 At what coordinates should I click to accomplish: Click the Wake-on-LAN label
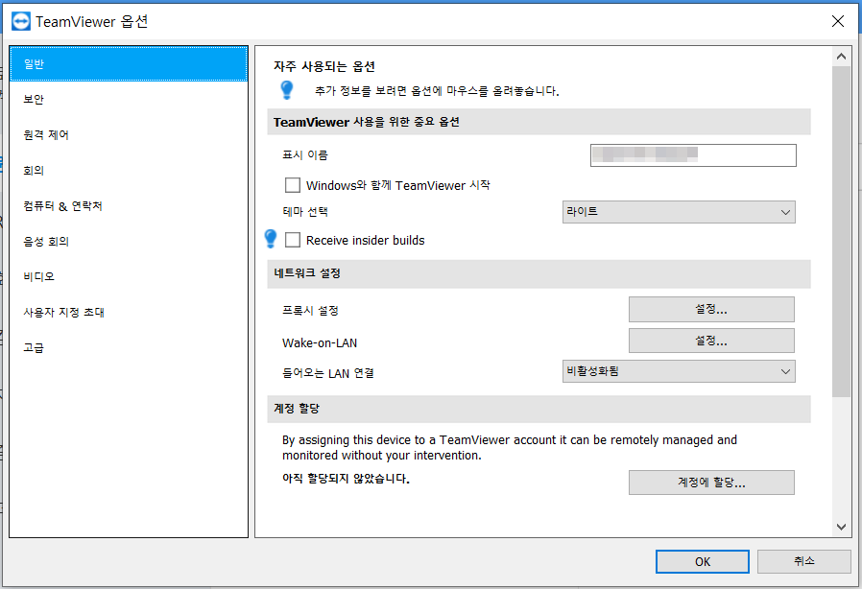click(320, 342)
